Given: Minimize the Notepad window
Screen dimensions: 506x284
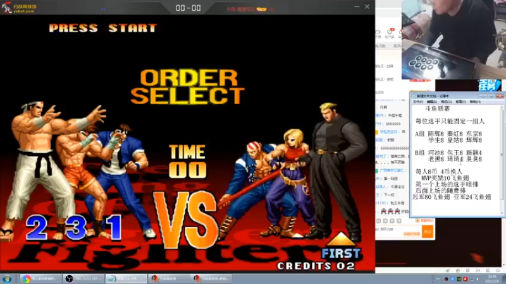Looking at the screenshot, I should pos(483,96).
